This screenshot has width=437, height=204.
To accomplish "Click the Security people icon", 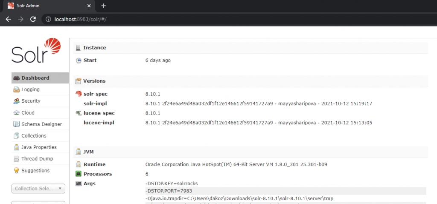I will pyautogui.click(x=17, y=101).
